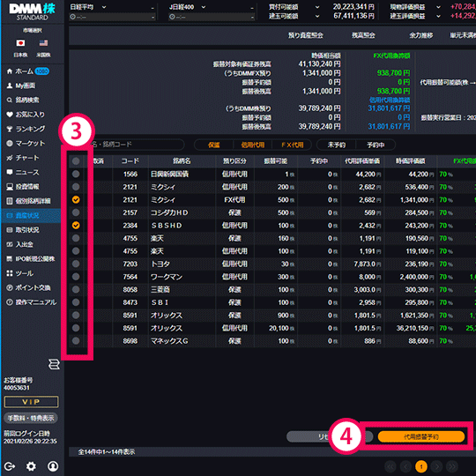
Task: Uncheck the 2121 ミクシィ FX代用 row checkbox
Action: click(x=76, y=199)
